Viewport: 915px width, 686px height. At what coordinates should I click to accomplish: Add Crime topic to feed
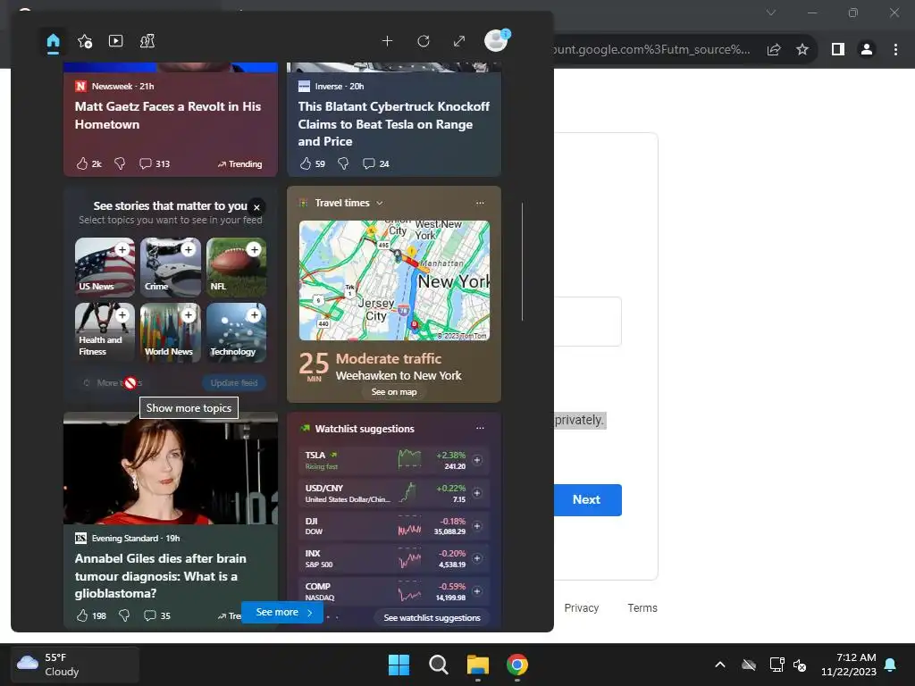pyautogui.click(x=188, y=250)
